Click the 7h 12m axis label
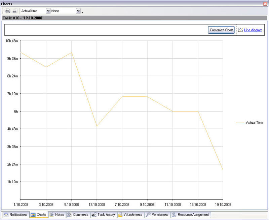269x220 pixels. [12, 94]
